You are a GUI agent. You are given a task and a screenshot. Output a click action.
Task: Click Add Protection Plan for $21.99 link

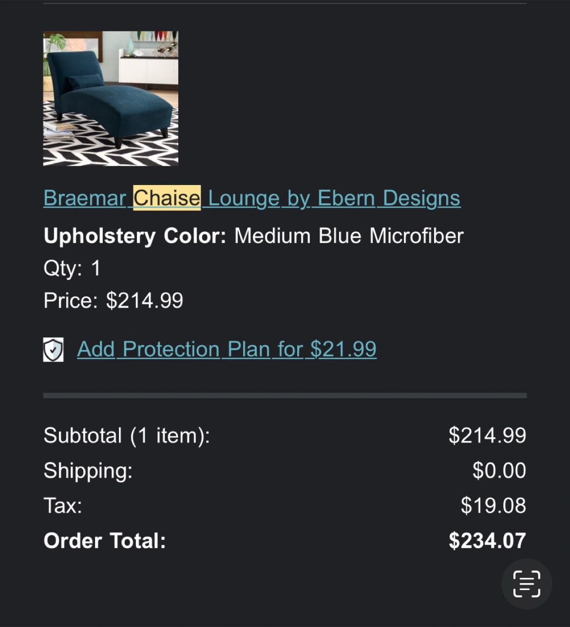tap(227, 349)
